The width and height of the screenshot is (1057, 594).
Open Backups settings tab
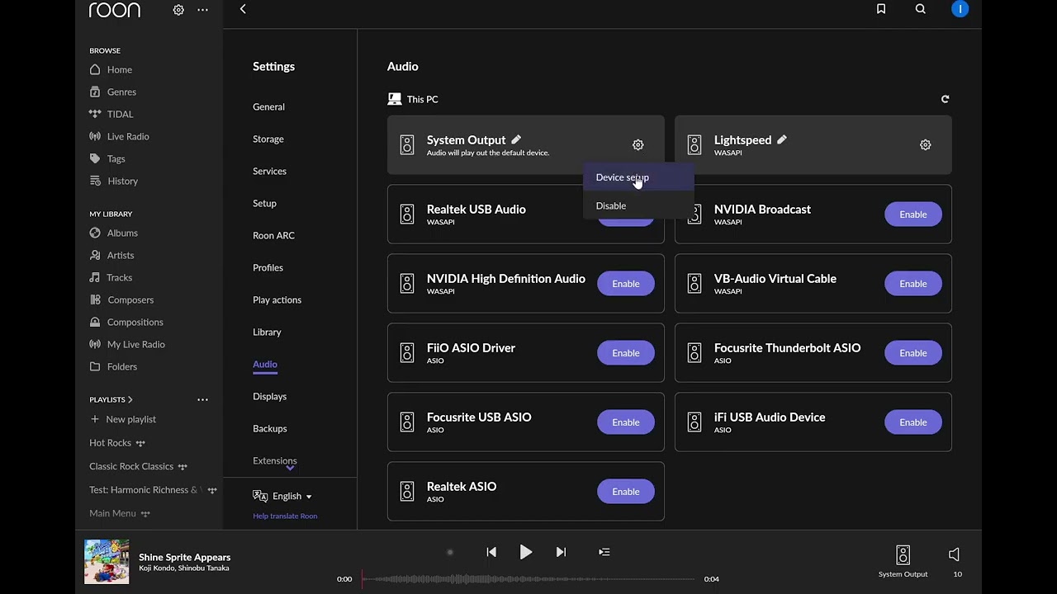[270, 428]
